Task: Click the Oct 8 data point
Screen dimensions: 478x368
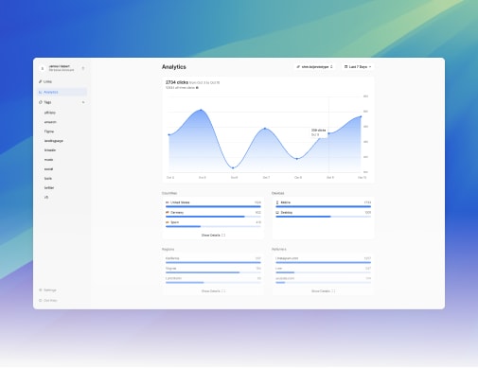Action: click(x=297, y=159)
